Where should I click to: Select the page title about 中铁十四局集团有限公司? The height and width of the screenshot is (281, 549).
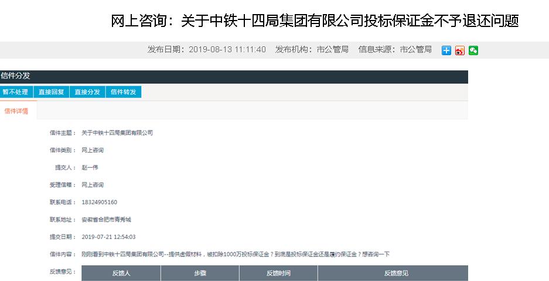[315, 21]
